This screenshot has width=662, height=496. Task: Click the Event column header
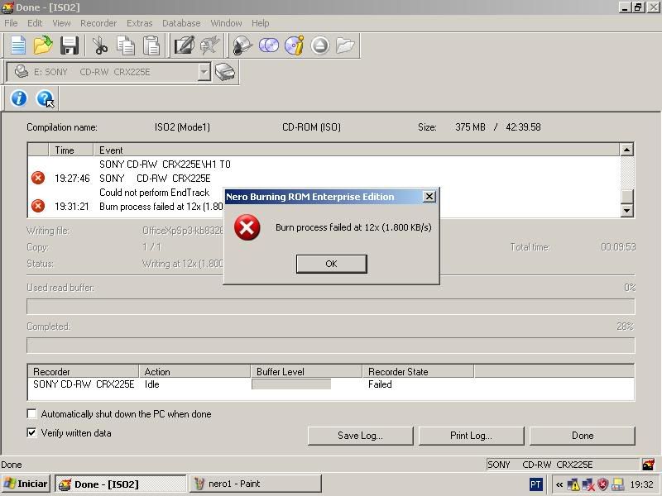point(357,150)
